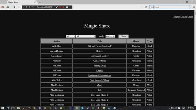Focus the browser Search field
Image resolution: width=196 pixels, height=110 pixels.
pyautogui.click(x=170, y=7)
